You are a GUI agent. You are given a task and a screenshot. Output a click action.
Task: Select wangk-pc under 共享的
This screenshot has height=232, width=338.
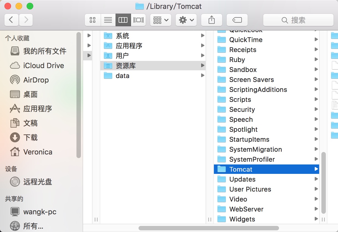pyautogui.click(x=33, y=212)
